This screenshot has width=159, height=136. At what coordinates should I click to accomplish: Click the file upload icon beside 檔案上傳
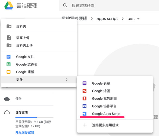9,38
